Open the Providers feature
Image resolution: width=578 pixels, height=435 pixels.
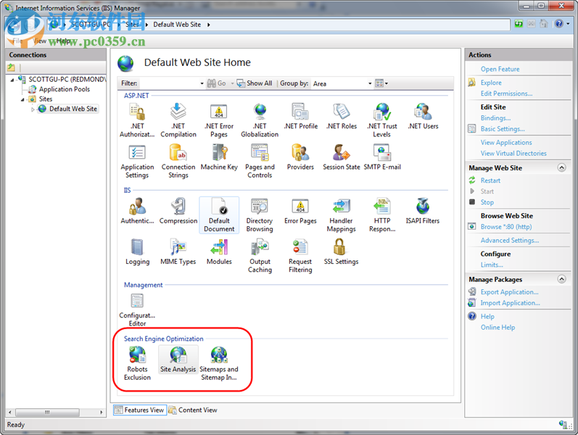301,157
